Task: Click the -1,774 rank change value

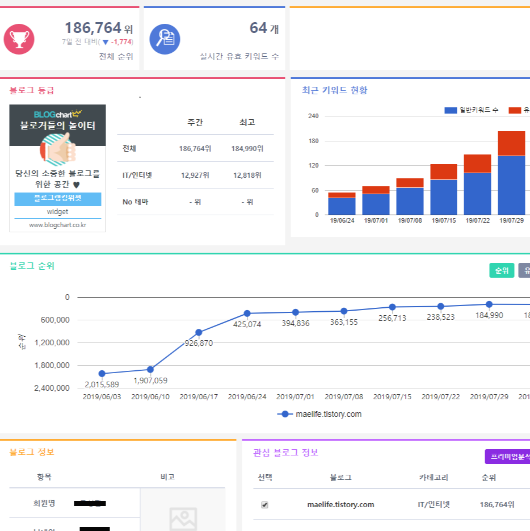Action: (x=121, y=42)
